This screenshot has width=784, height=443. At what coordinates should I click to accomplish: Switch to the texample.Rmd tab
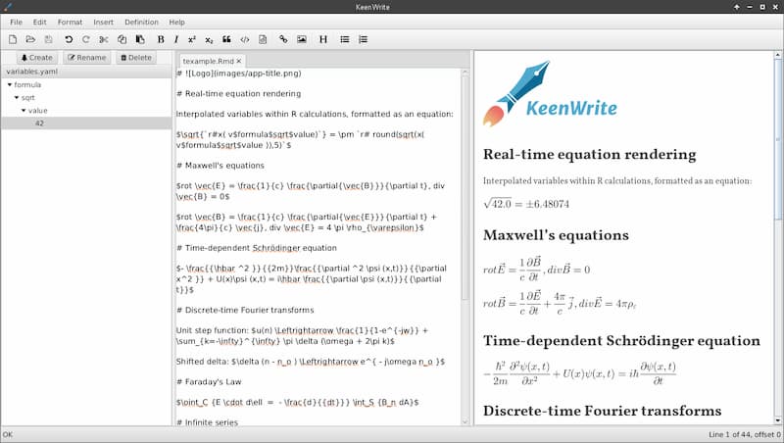click(x=208, y=61)
